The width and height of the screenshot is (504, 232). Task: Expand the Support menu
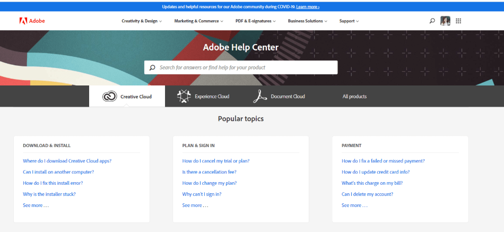click(x=349, y=21)
